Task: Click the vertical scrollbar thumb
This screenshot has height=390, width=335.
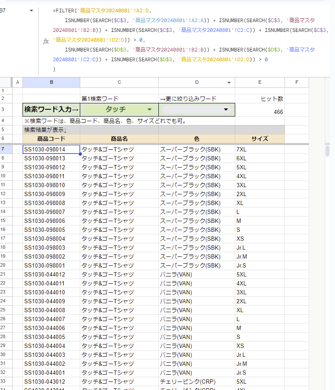Action: [327, 151]
